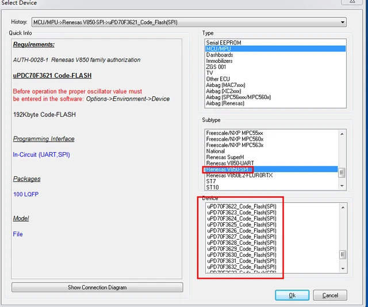Select uPD70F3626_Code_Flash(SPI) device
368x307 pixels.
[241, 230]
